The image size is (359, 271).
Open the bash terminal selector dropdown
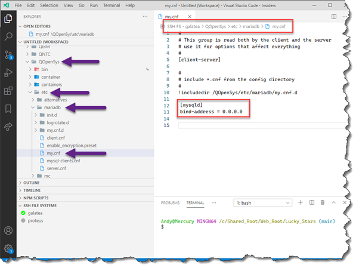point(261,203)
